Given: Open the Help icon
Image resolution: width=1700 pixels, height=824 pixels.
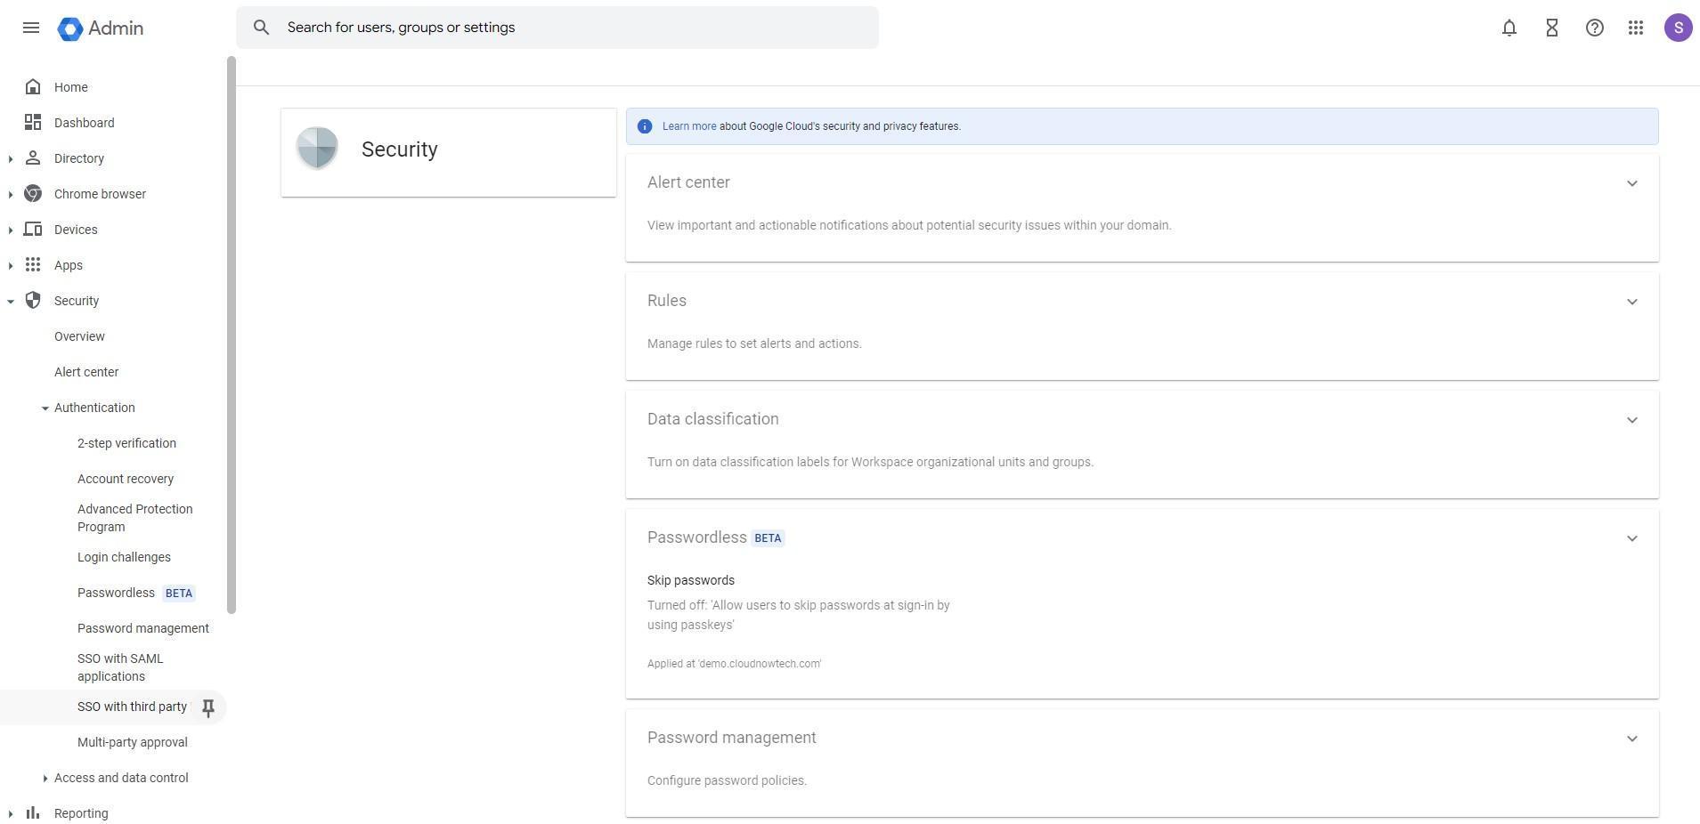Looking at the screenshot, I should point(1594,28).
